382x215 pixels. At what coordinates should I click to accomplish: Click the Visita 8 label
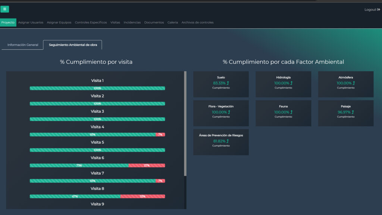tap(97, 188)
